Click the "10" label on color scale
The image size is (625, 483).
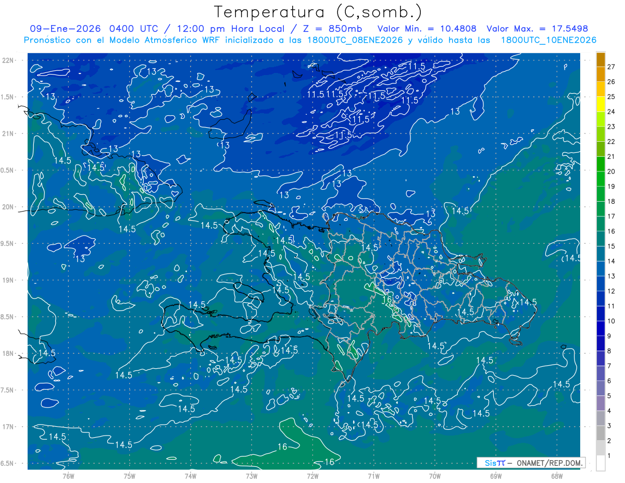click(x=611, y=321)
